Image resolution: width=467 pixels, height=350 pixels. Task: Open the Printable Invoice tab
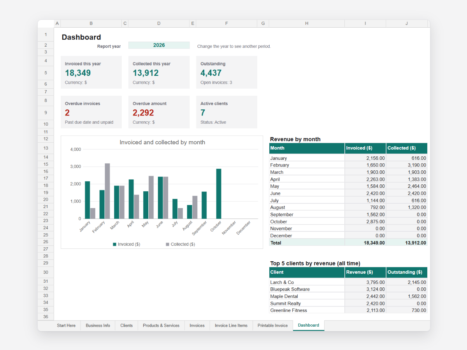[x=272, y=325]
